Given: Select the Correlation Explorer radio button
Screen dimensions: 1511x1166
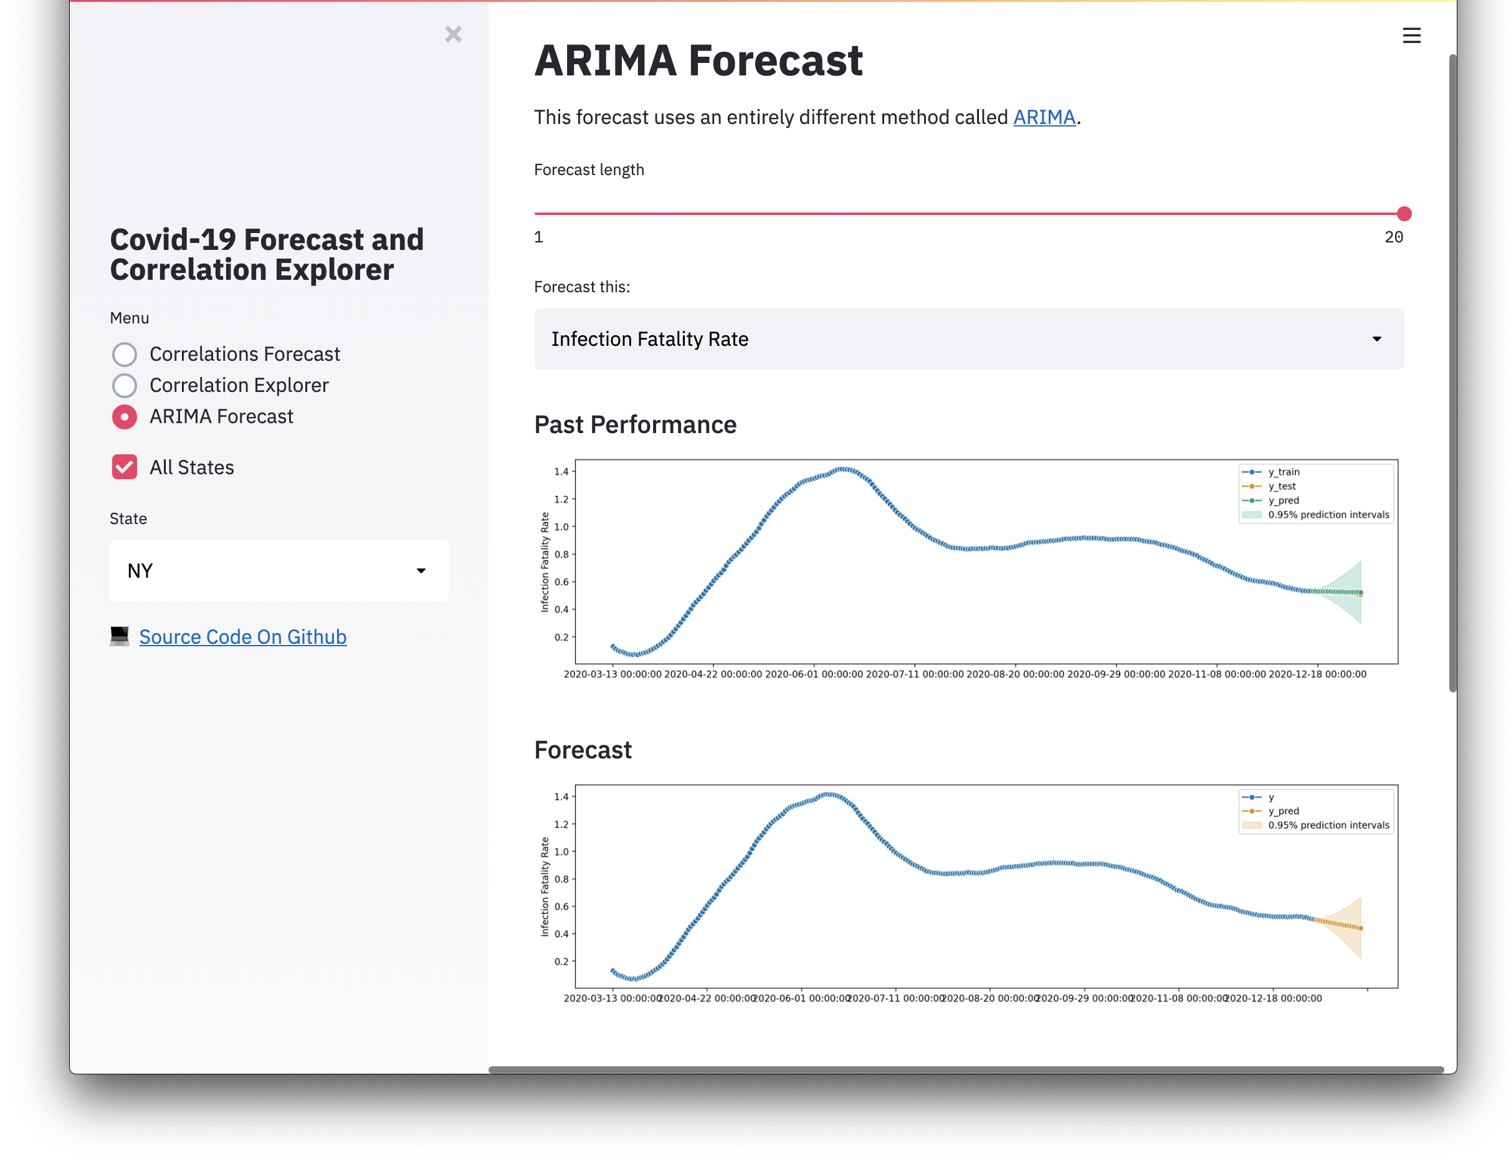Looking at the screenshot, I should [125, 385].
